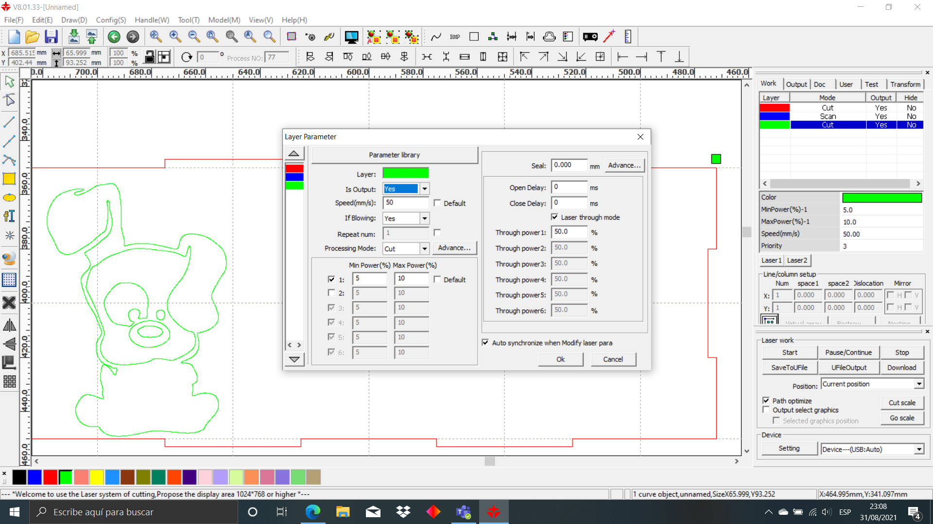Uncheck Auto synchronize when Modify laser para
The height and width of the screenshot is (524, 933).
click(485, 343)
